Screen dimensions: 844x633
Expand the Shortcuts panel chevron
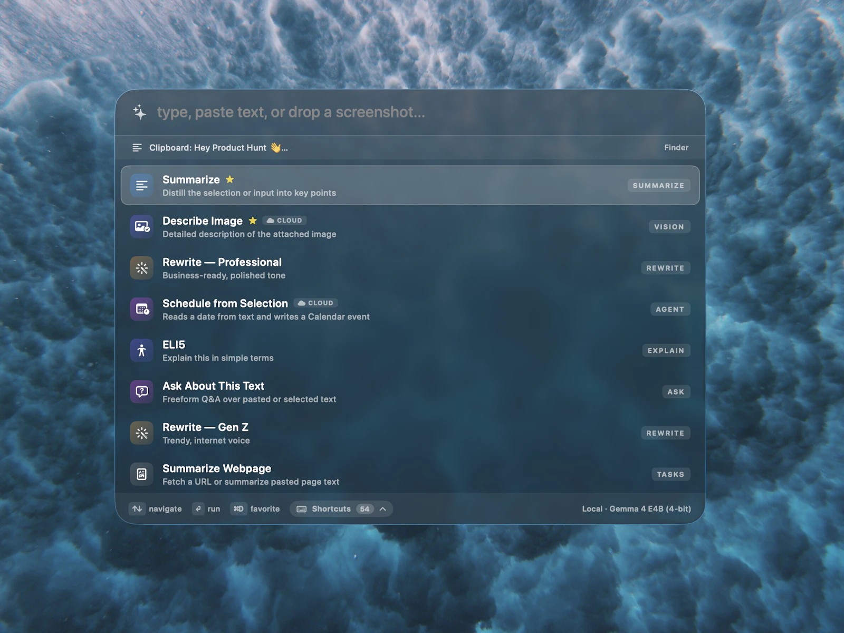pos(383,509)
